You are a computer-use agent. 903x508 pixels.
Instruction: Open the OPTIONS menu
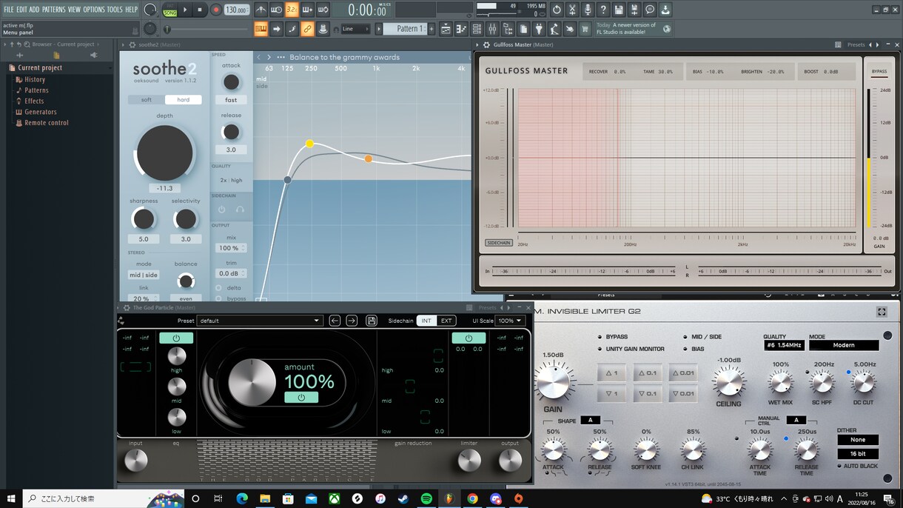94,9
